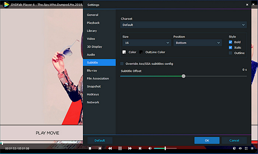Pick the subtitle OutLine Color swatch
The image size is (258, 154).
coord(141,52)
